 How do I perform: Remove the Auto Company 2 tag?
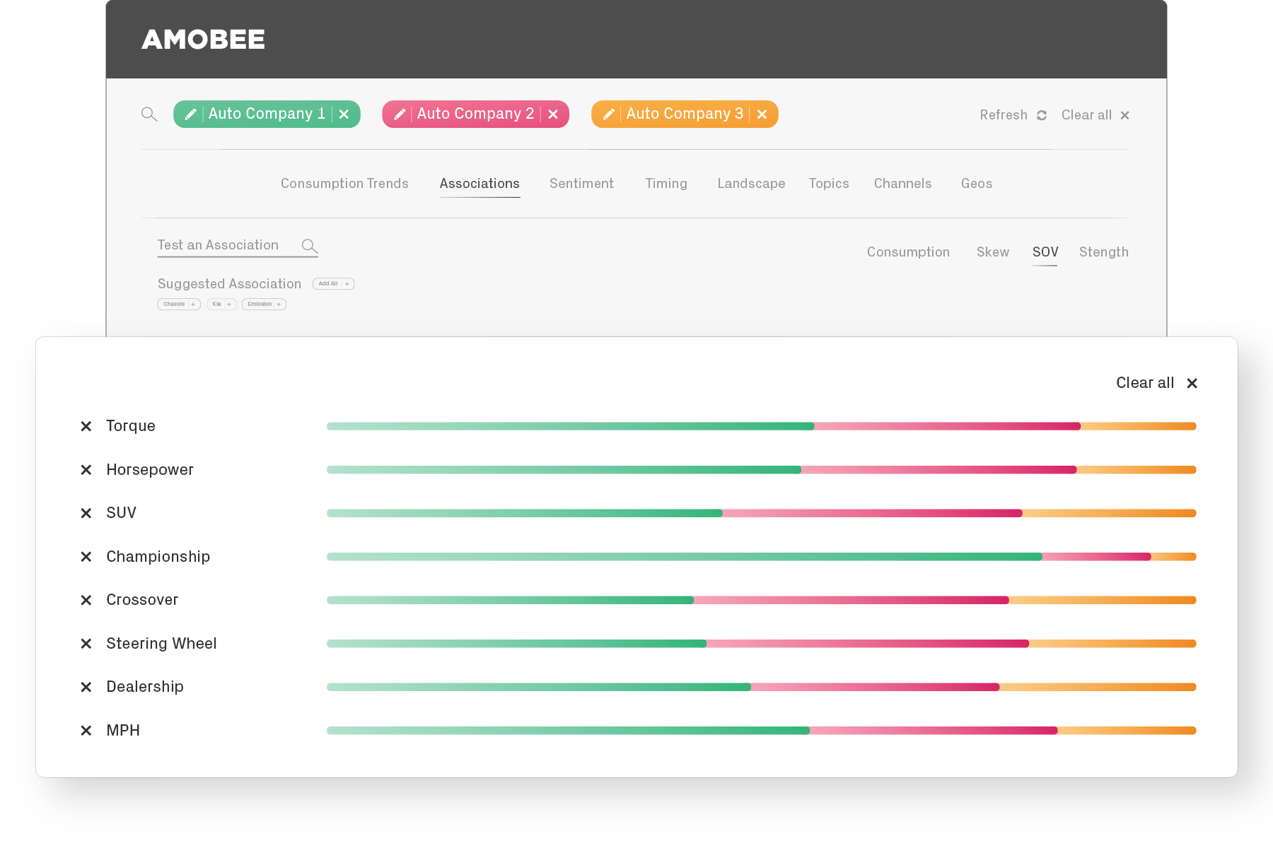click(553, 114)
